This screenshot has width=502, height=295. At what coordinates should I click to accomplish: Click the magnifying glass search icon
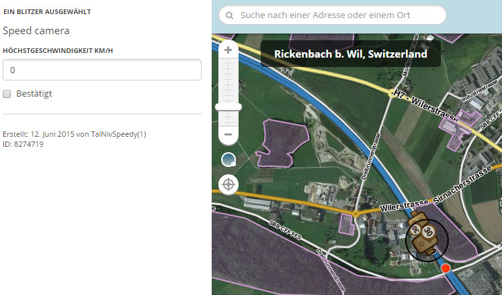coord(230,15)
